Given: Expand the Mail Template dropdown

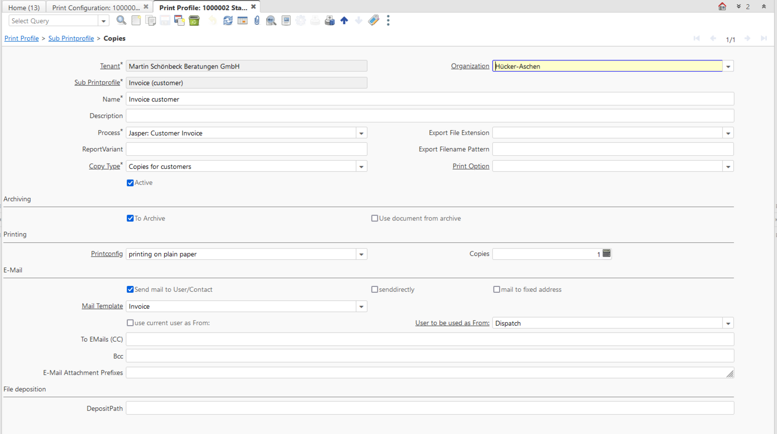Looking at the screenshot, I should click(361, 307).
